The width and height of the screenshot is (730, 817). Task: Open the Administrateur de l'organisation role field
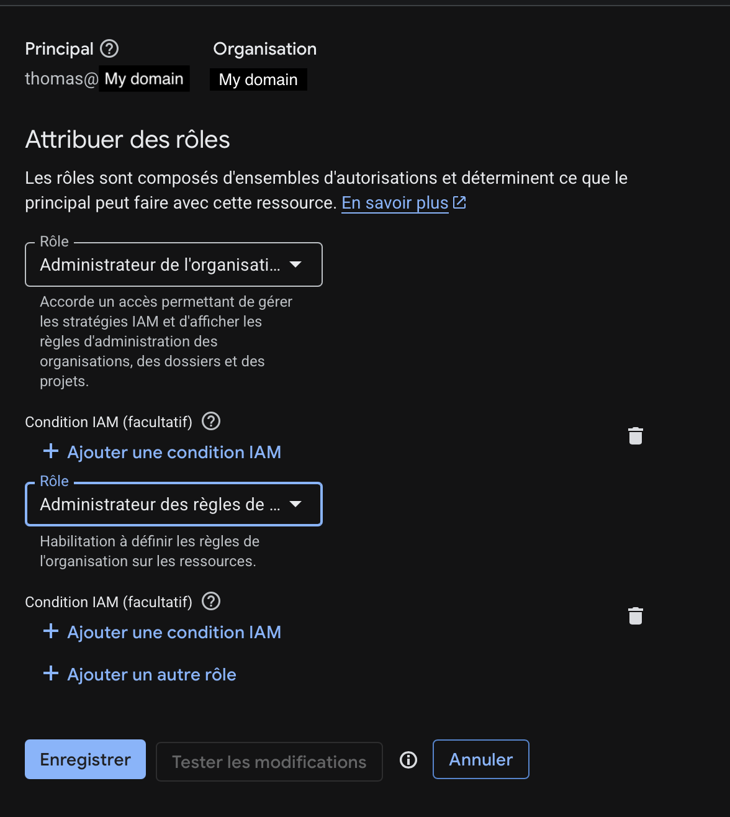tap(160, 265)
